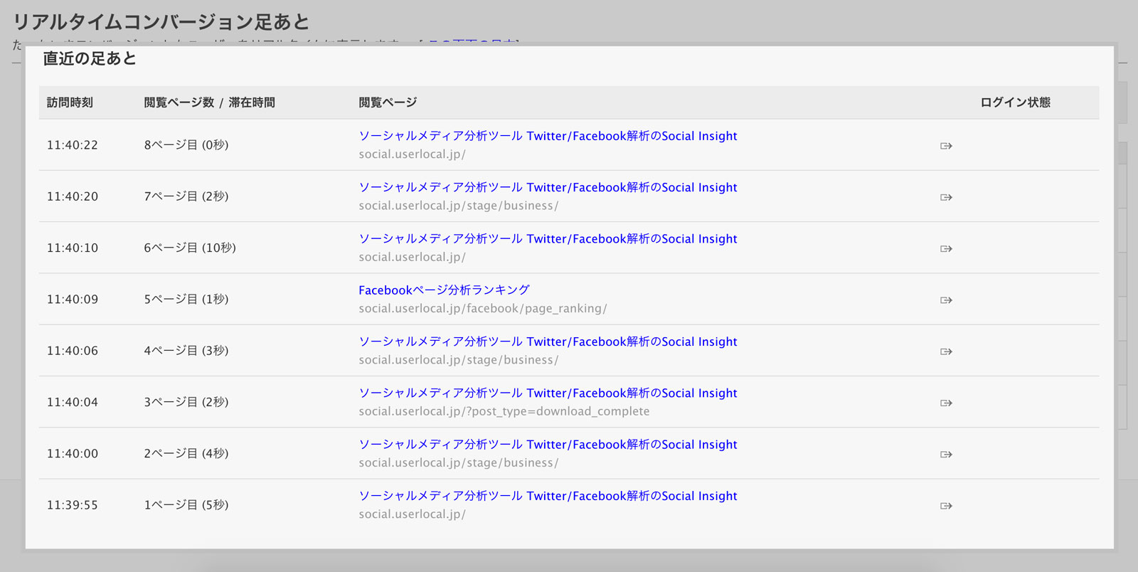Open external link icon in 11:40:00 row
1138x572 pixels.
[946, 454]
